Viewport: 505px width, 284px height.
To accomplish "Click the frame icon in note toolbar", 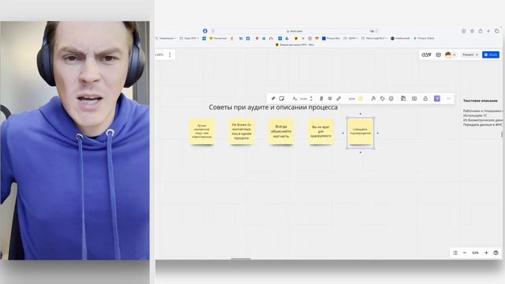I will [414, 99].
